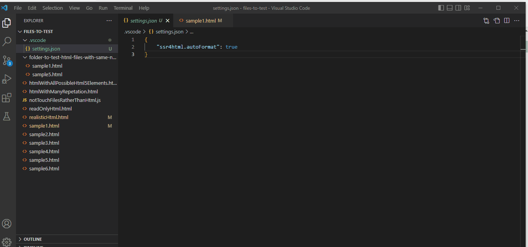Close the settings.json editor tab
528x247 pixels.
point(168,21)
